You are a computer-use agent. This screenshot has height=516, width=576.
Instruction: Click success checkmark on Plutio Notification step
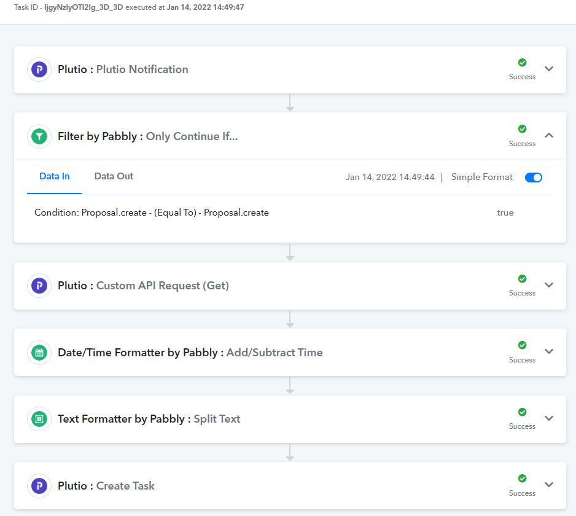coord(522,63)
